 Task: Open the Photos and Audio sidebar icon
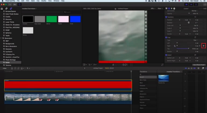6,9
